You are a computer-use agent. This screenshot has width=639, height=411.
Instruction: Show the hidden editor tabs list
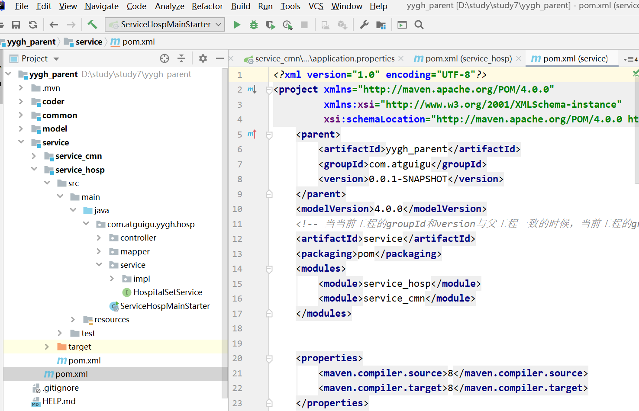pos(631,59)
